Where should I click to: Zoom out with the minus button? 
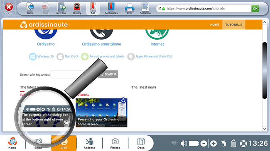pos(204,144)
